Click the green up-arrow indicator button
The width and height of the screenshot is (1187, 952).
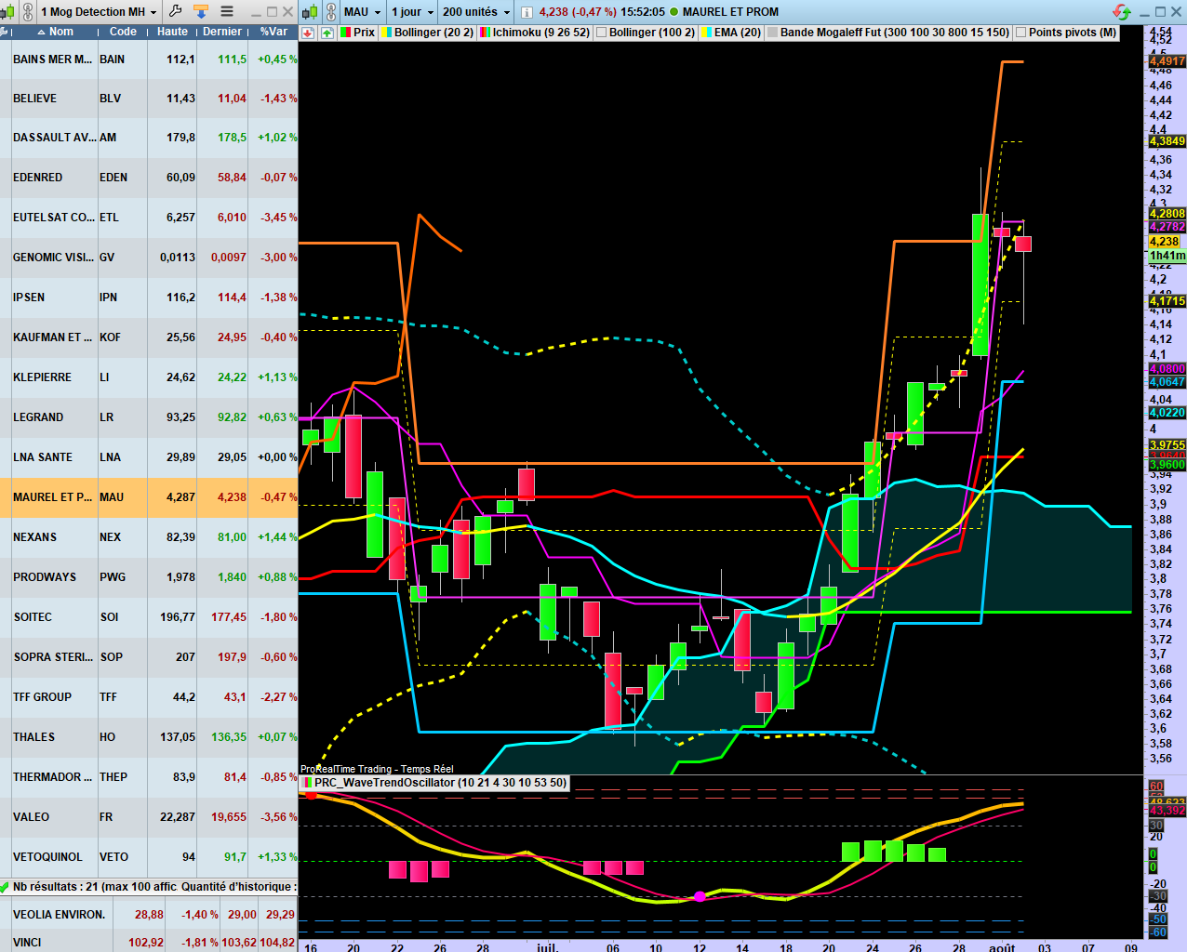coord(327,33)
